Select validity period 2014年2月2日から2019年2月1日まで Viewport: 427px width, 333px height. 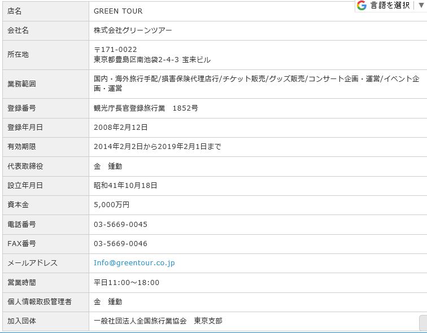tap(158, 147)
